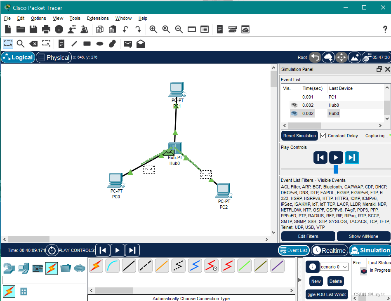Viewport: 391px width, 301px height.
Task: Click the PC2 computer device
Action: (x=224, y=190)
